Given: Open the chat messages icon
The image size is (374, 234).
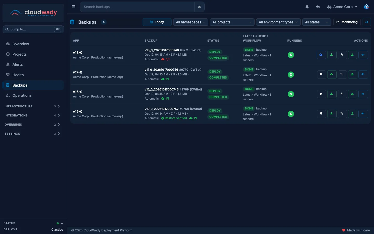Looking at the screenshot, I should [x=318, y=7].
